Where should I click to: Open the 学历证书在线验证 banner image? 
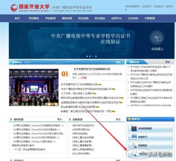(x=92, y=40)
